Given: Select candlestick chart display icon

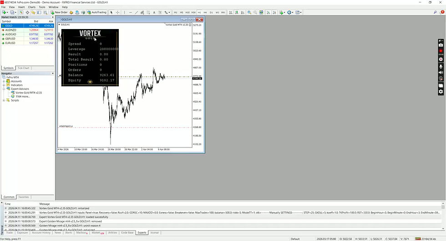Looking at the screenshot, I should pyautogui.click(x=237, y=12).
